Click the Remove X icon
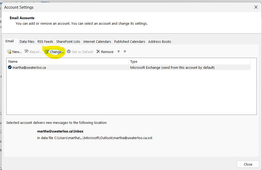The image size is (262, 170). pyautogui.click(x=98, y=51)
